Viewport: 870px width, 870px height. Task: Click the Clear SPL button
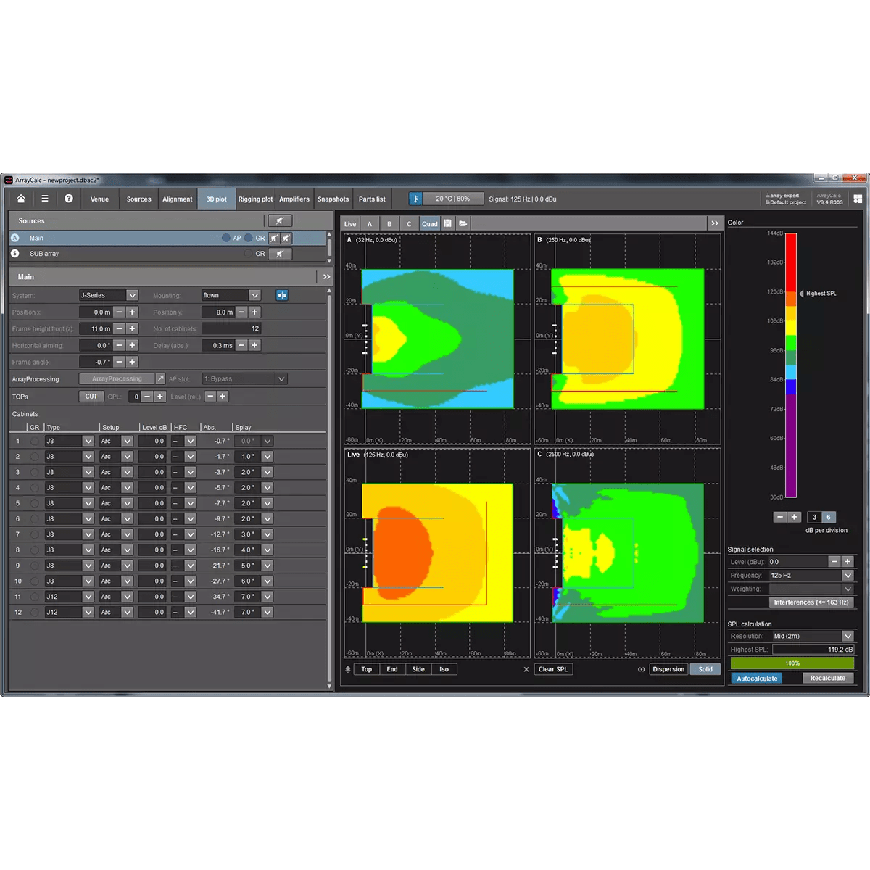553,669
